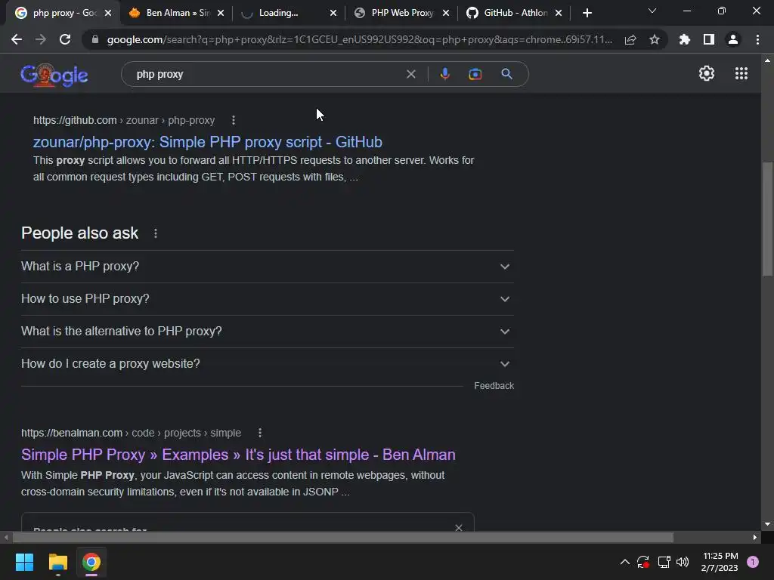Image resolution: width=774 pixels, height=580 pixels.
Task: Go to the Google home via the logo
Action: coord(54,75)
